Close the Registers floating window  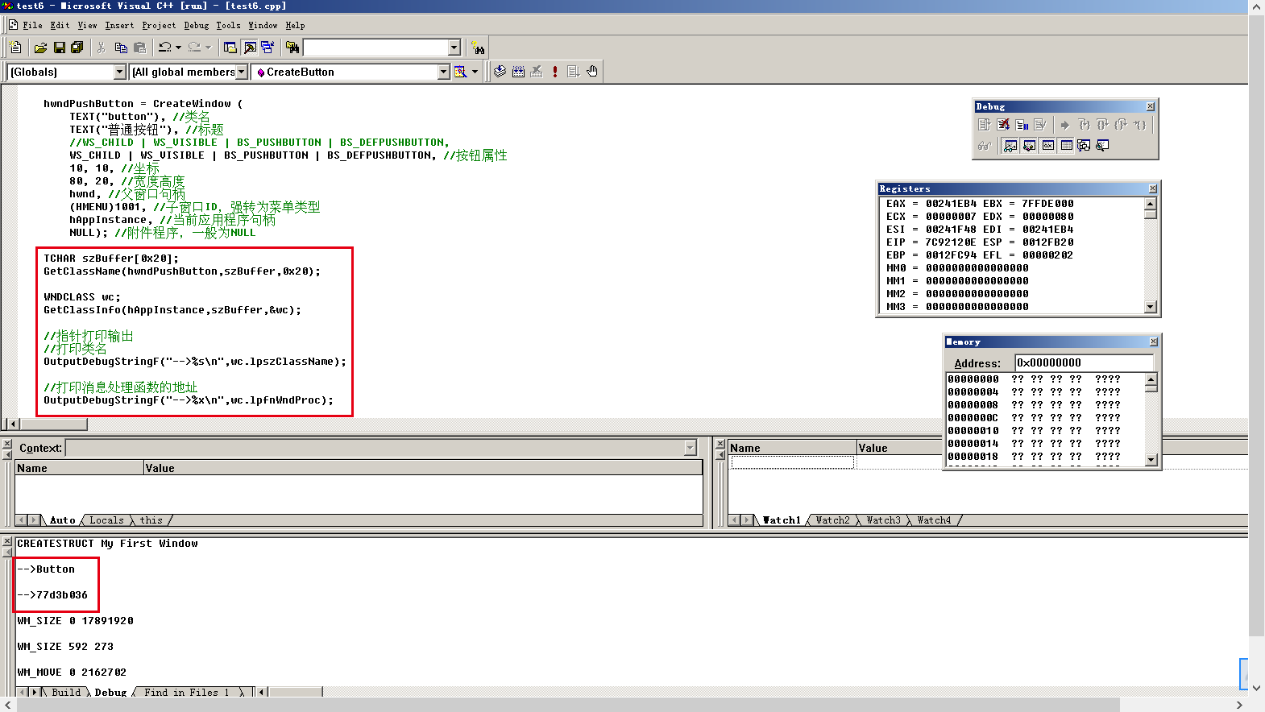click(x=1152, y=188)
